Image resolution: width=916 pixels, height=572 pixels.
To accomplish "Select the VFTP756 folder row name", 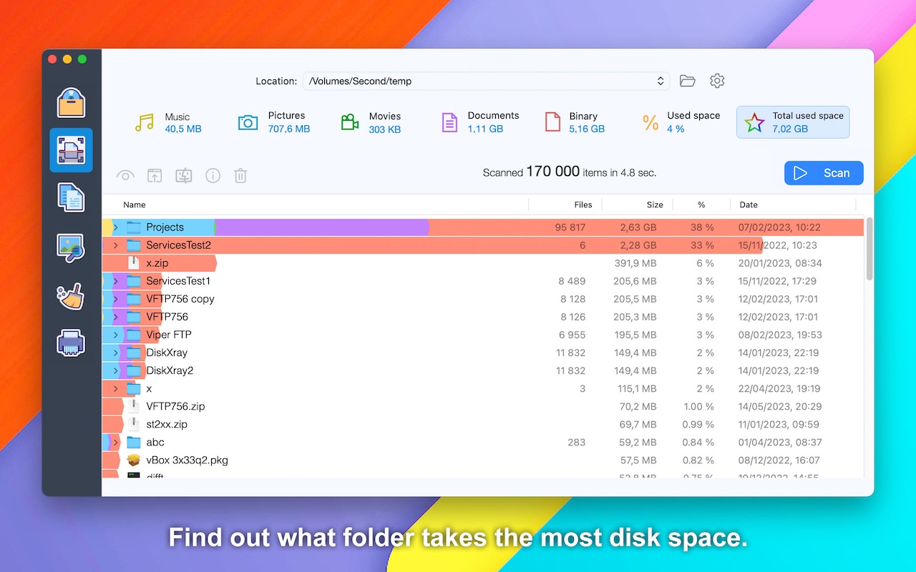I will coord(167,317).
